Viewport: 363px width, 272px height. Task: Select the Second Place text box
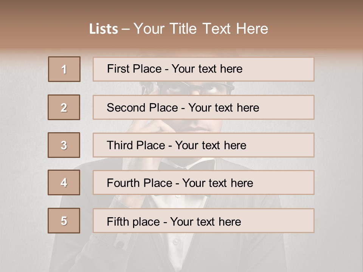click(x=203, y=107)
